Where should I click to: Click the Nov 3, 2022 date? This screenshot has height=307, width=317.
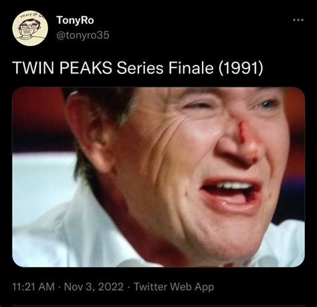click(x=94, y=286)
